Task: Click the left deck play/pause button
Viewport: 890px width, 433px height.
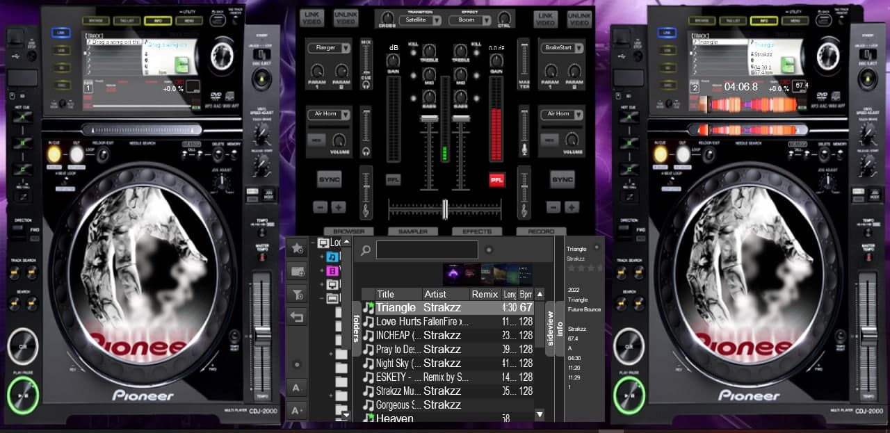Action: (x=23, y=395)
